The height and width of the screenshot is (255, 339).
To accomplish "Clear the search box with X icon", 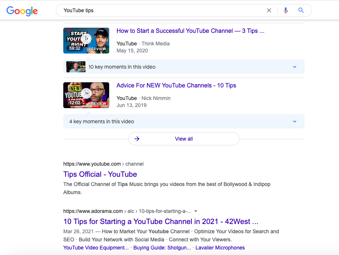I will [x=269, y=10].
